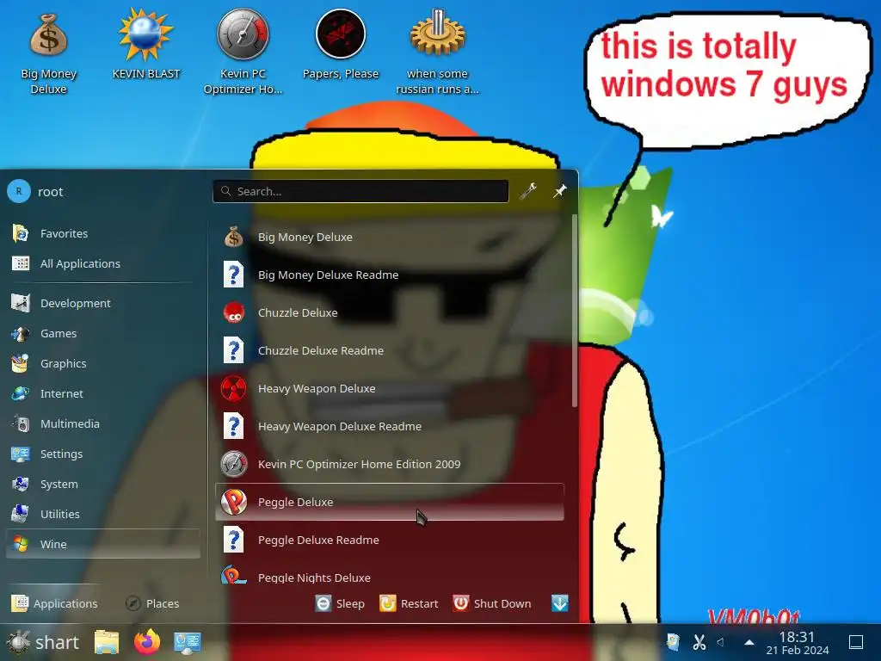Open Heavy Weapon Deluxe Readme entry
This screenshot has height=661, width=881.
[390, 426]
